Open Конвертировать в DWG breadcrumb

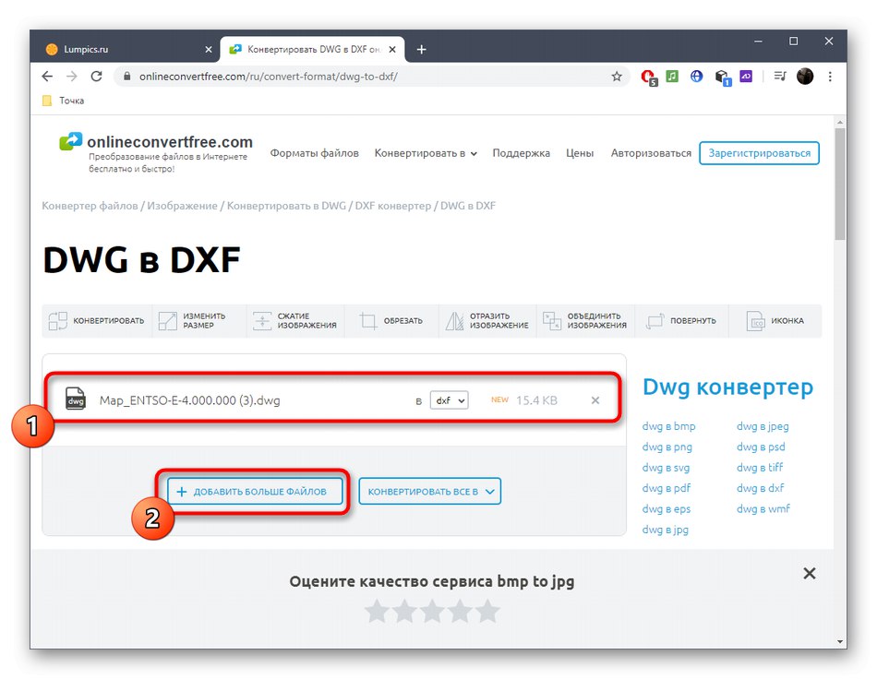(286, 206)
